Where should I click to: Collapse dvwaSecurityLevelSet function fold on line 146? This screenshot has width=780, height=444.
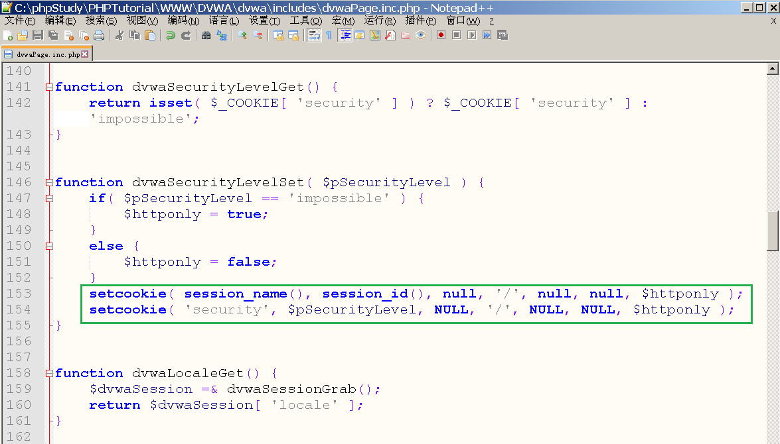point(48,182)
